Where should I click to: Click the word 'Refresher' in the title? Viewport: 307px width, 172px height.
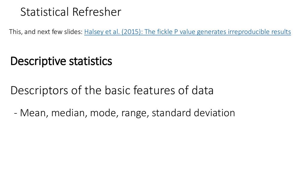[x=97, y=12]
